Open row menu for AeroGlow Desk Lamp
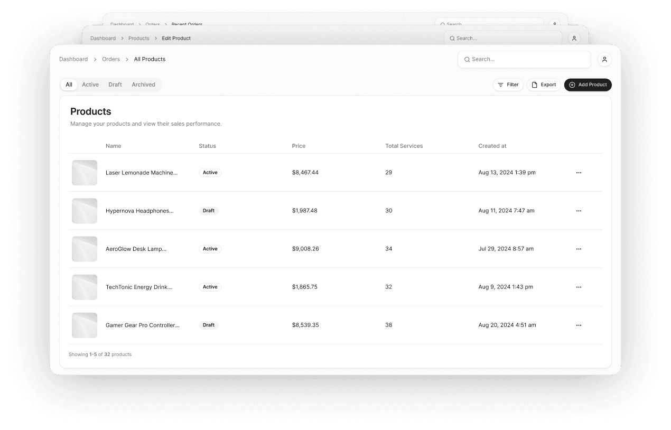 click(x=579, y=249)
